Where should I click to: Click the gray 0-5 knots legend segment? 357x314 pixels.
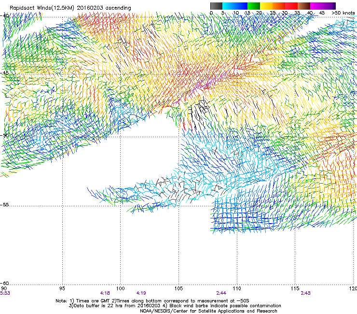coord(216,6)
